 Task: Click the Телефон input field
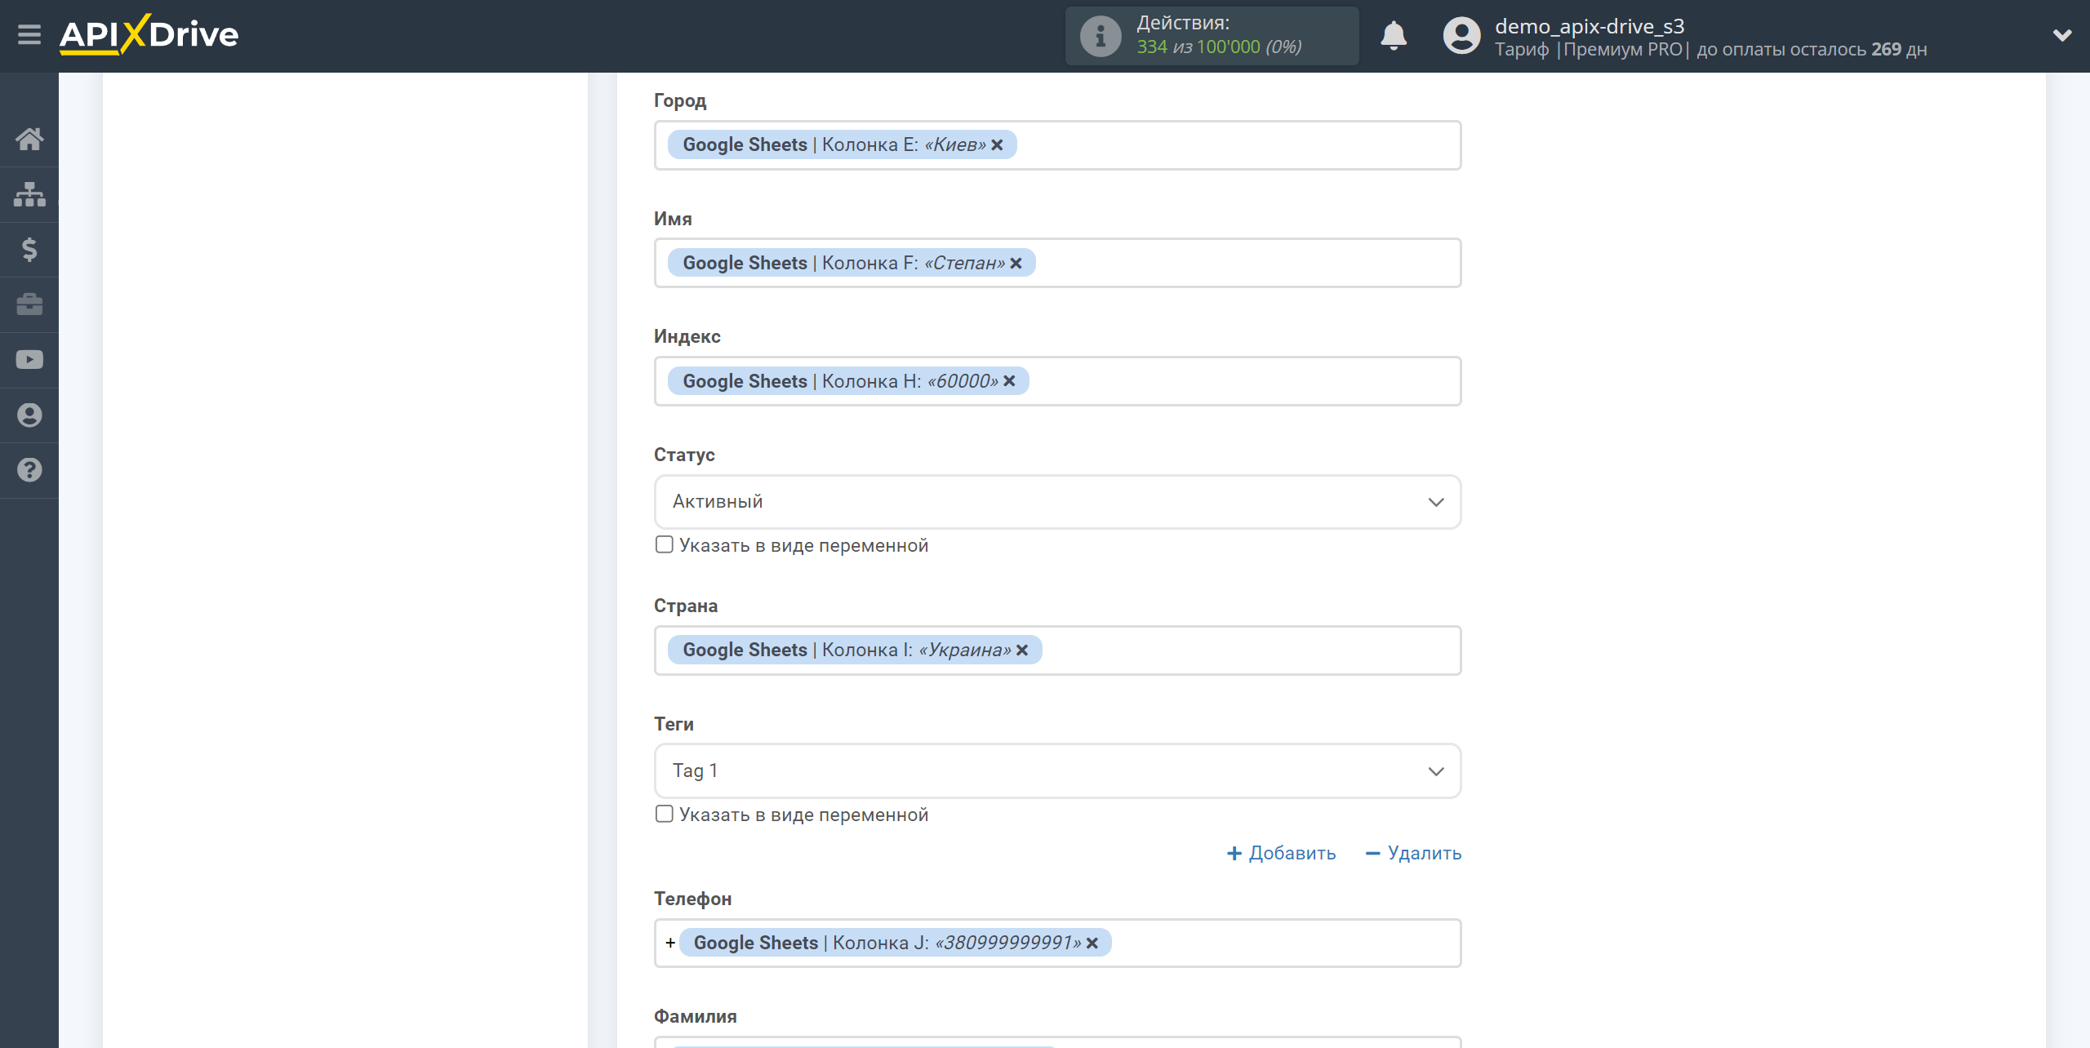click(x=1057, y=943)
